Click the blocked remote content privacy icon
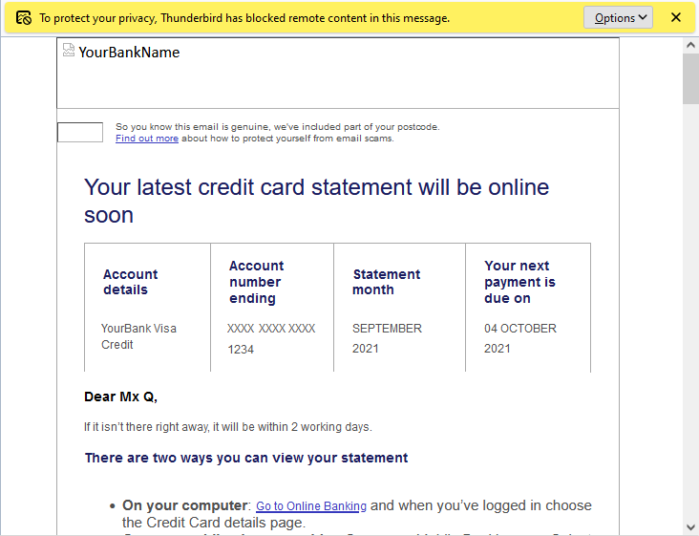Viewport: 699px width, 536px height. click(x=24, y=18)
